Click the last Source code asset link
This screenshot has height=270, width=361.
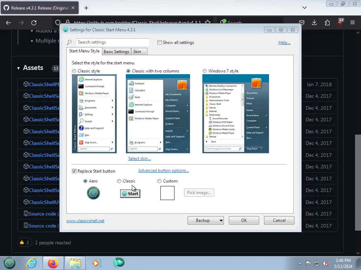coord(44,226)
